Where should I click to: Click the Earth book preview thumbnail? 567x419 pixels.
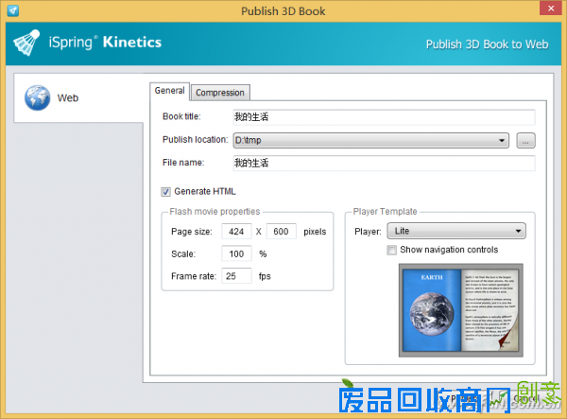pyautogui.click(x=459, y=307)
